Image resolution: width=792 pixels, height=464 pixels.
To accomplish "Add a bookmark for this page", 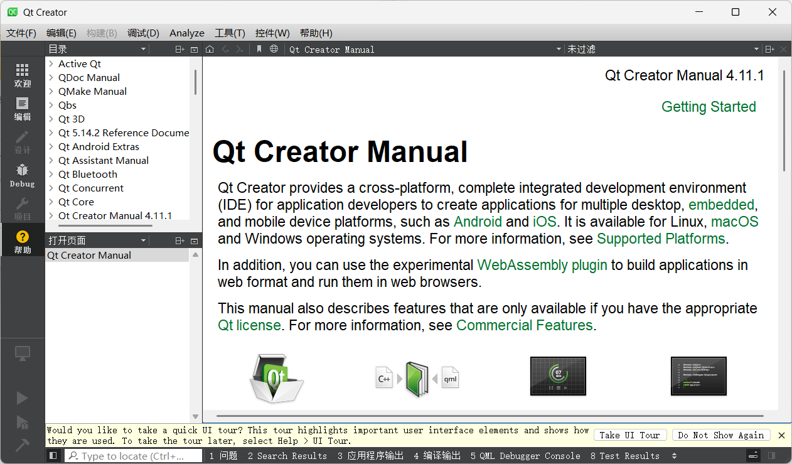I will click(259, 49).
